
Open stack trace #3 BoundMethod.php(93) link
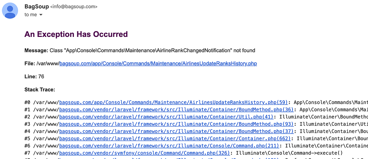tap(176, 124)
